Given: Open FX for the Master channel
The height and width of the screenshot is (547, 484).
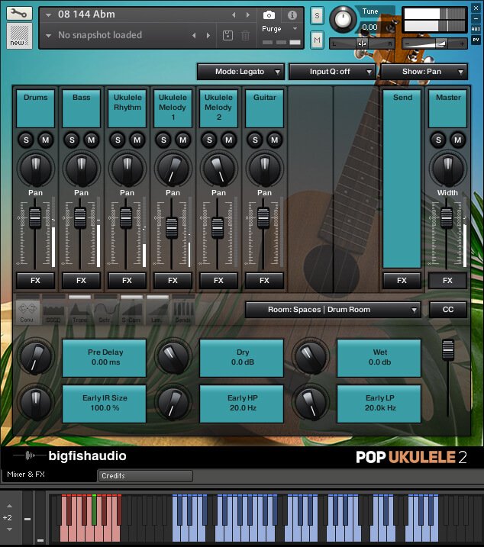Looking at the screenshot, I should pyautogui.click(x=447, y=281).
